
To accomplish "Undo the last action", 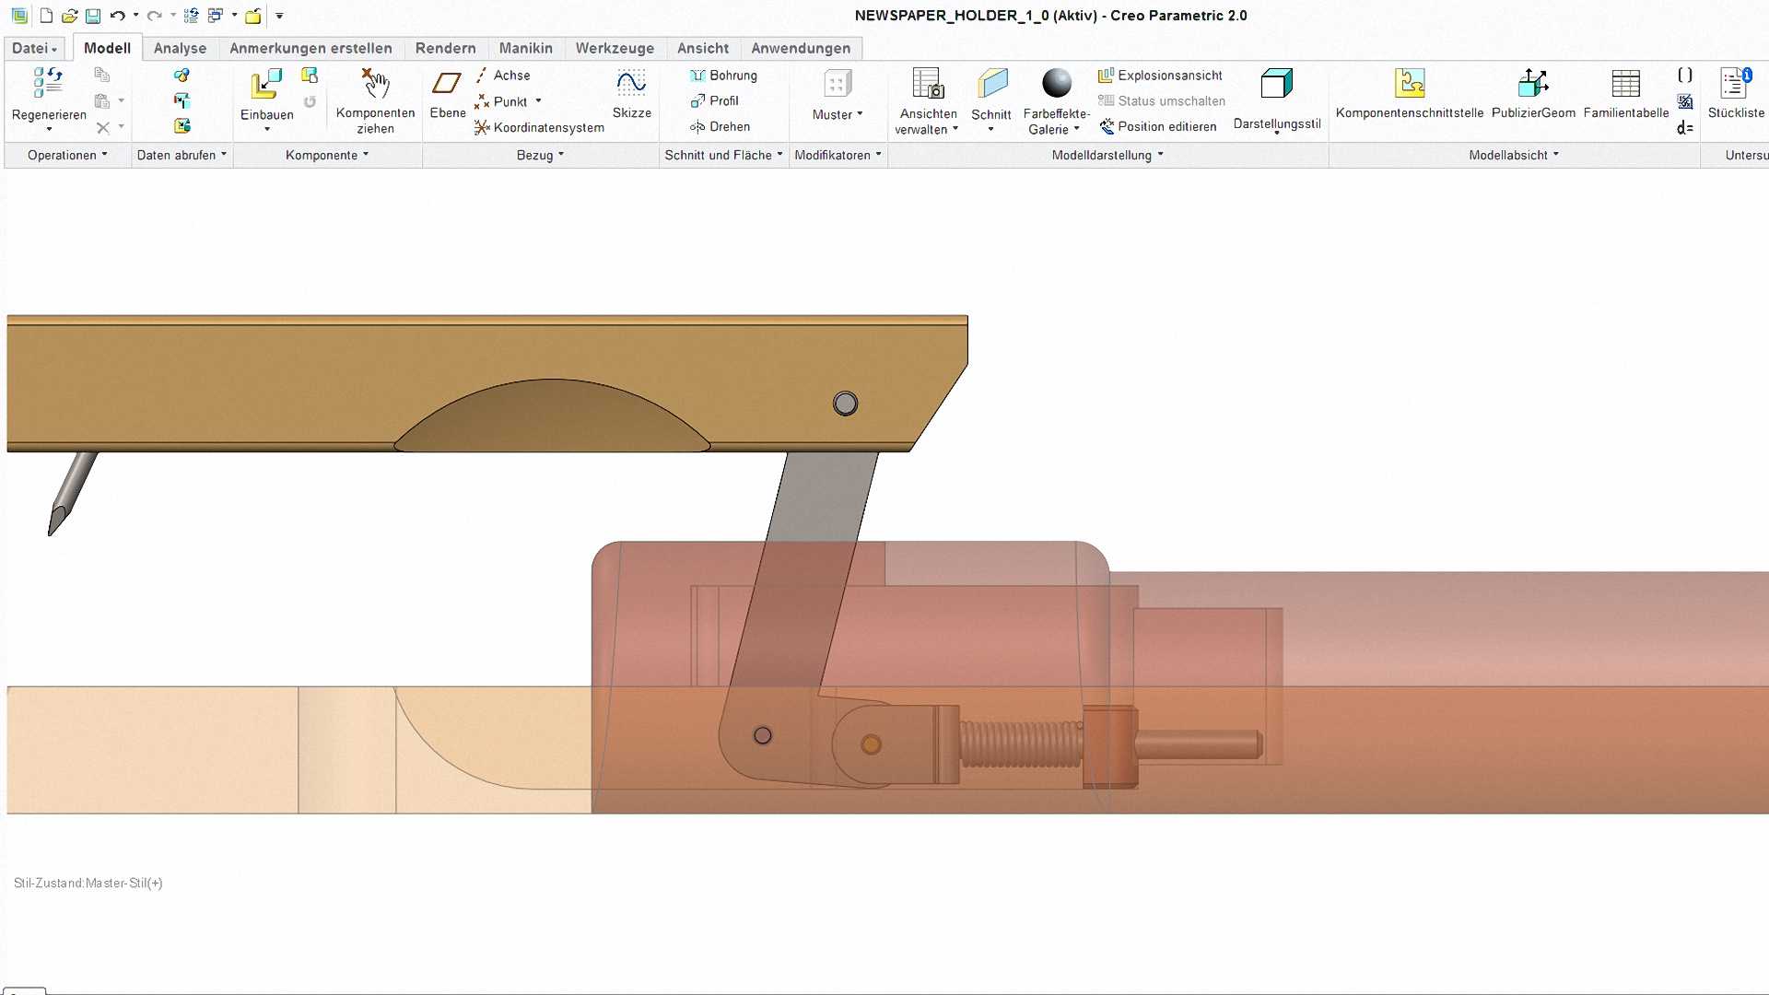I will tap(117, 16).
